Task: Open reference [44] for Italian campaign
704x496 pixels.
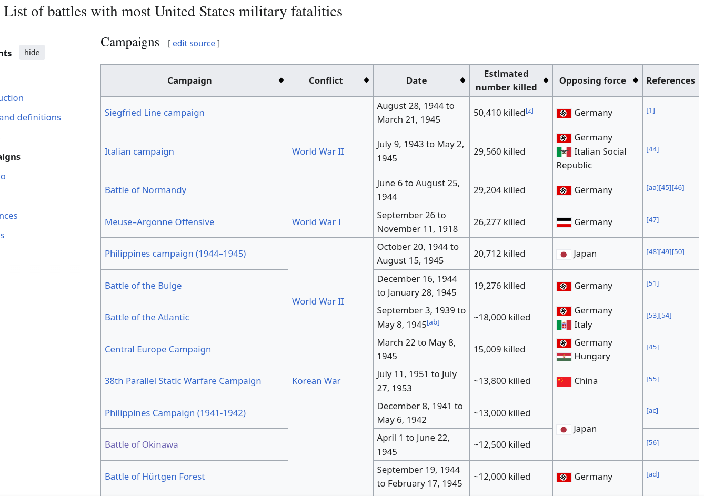Action: tap(652, 149)
